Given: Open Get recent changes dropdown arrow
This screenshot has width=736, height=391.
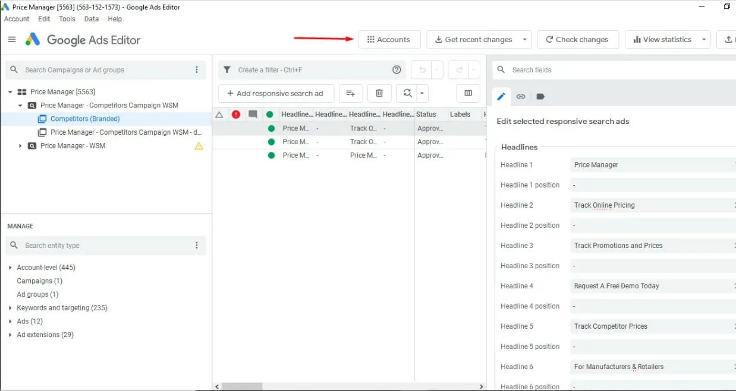Looking at the screenshot, I should tap(525, 40).
